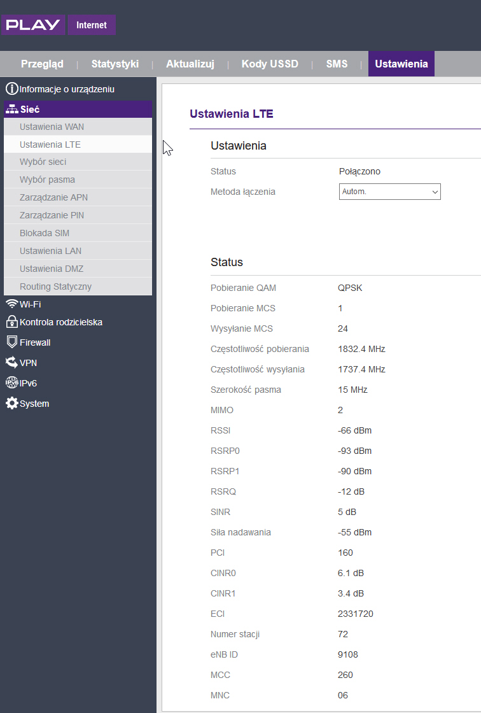This screenshot has height=713, width=481.
Task: Click the 3.4 dB CINR1 value
Action: [x=351, y=593]
